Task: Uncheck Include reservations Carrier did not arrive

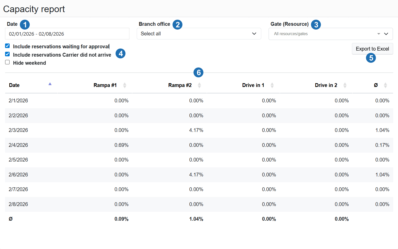Action: click(x=7, y=54)
